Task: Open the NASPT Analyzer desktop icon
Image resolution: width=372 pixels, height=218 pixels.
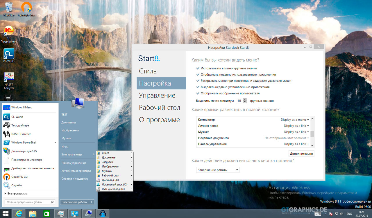Action: point(9,78)
